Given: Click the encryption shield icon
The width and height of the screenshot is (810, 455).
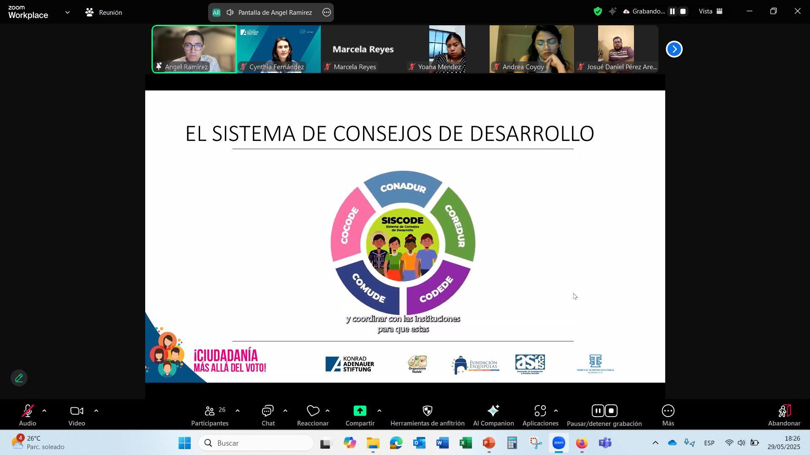Looking at the screenshot, I should click(597, 12).
